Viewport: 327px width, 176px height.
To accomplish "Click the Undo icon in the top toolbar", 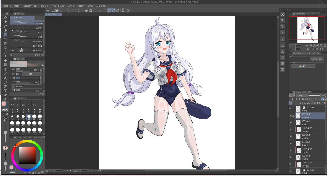I will tap(68, 10).
